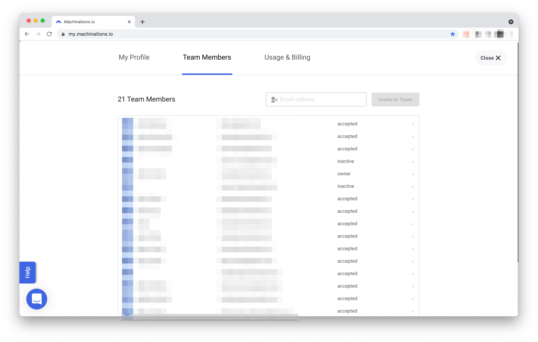Click the page vertical scrollbar
Image resolution: width=538 pixels, height=342 pixels.
[517, 152]
